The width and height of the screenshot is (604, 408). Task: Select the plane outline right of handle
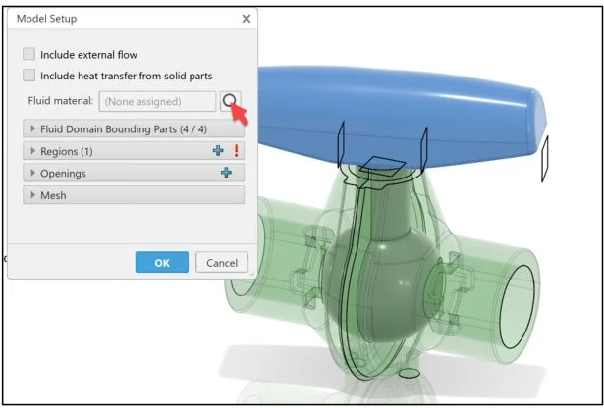[545, 159]
